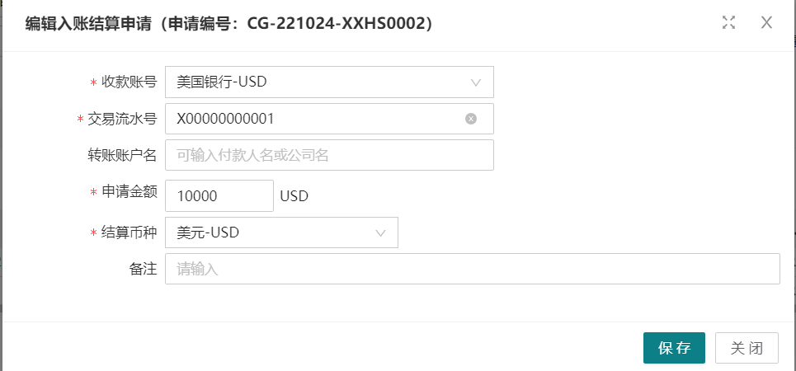Click the 结算币种 field label

pos(129,232)
